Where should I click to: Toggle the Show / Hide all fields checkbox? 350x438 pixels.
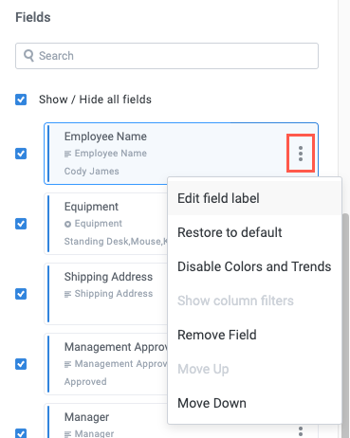[x=21, y=100]
